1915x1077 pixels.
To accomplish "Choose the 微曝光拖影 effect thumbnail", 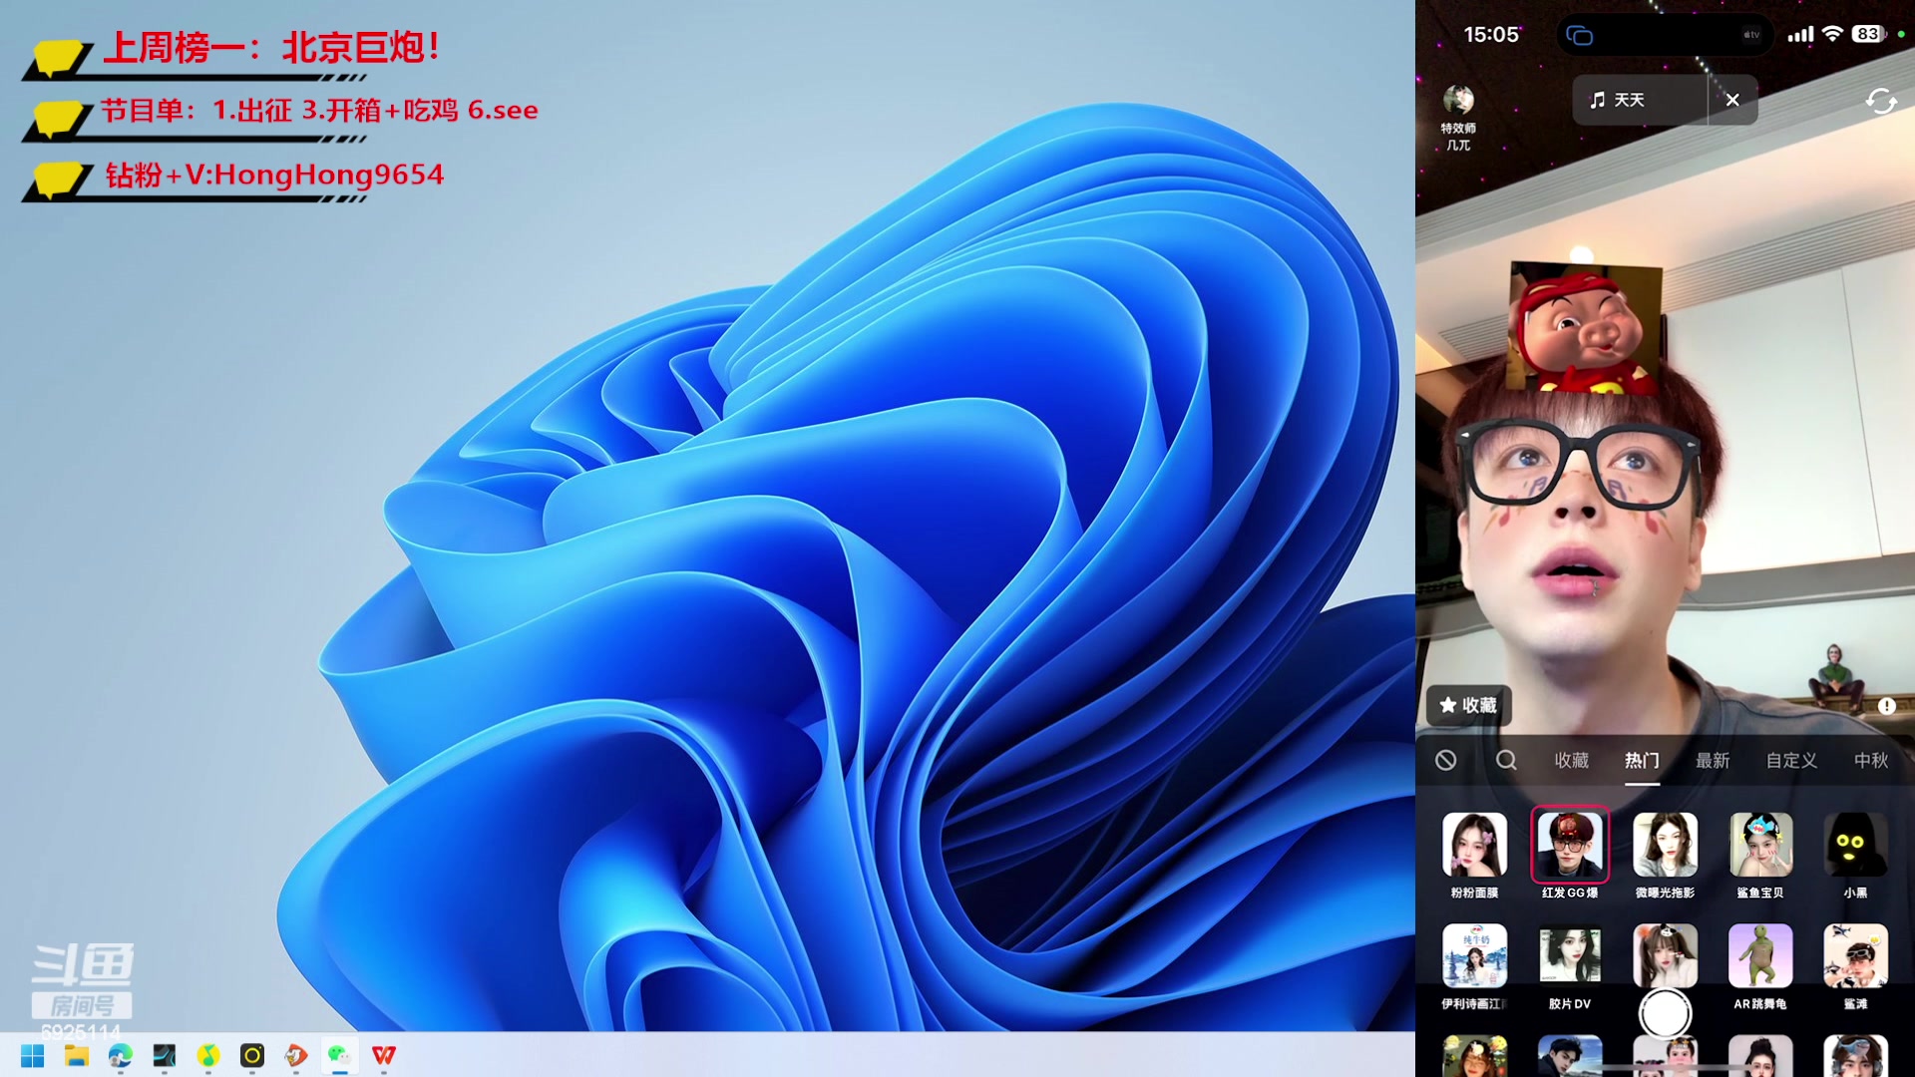I will (1665, 846).
